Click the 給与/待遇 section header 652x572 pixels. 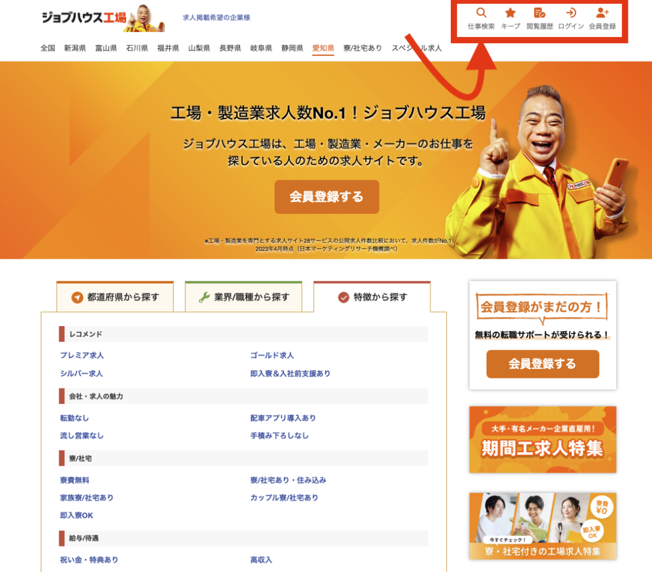pos(244,538)
